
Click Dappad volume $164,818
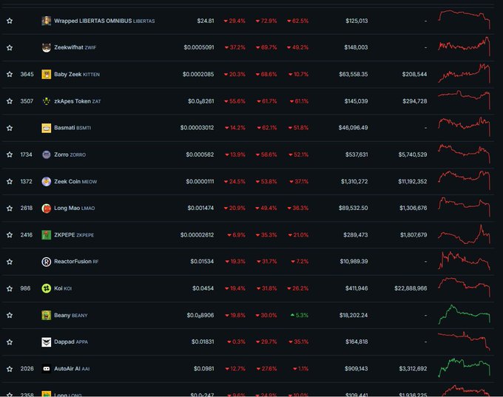coord(357,342)
